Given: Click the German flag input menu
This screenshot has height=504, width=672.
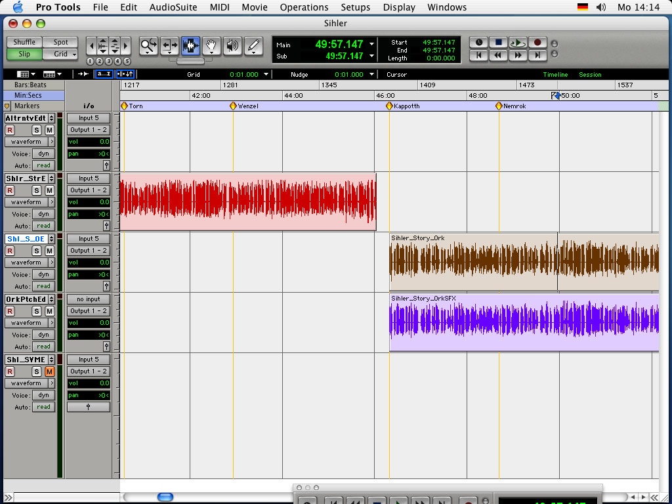Looking at the screenshot, I should point(583,7).
